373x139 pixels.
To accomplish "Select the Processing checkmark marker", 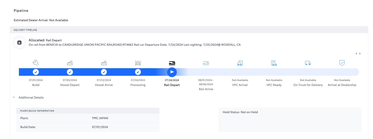I will 138,72.
